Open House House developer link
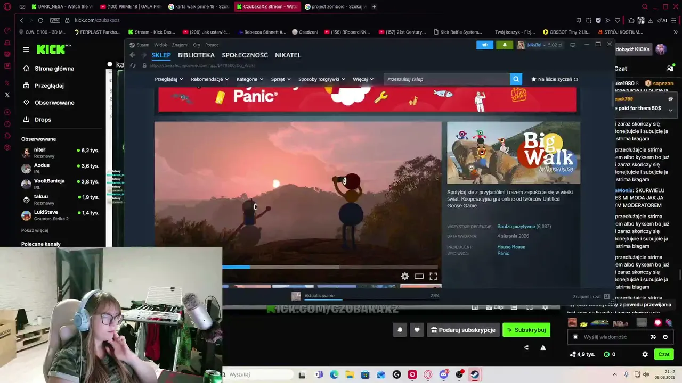This screenshot has height=383, width=682. (x=511, y=247)
